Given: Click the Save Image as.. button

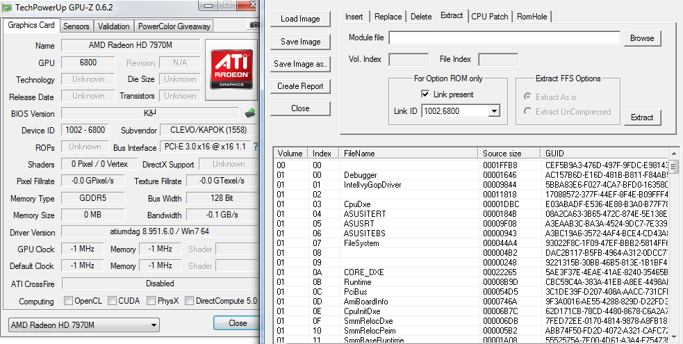Looking at the screenshot, I should click(x=300, y=63).
